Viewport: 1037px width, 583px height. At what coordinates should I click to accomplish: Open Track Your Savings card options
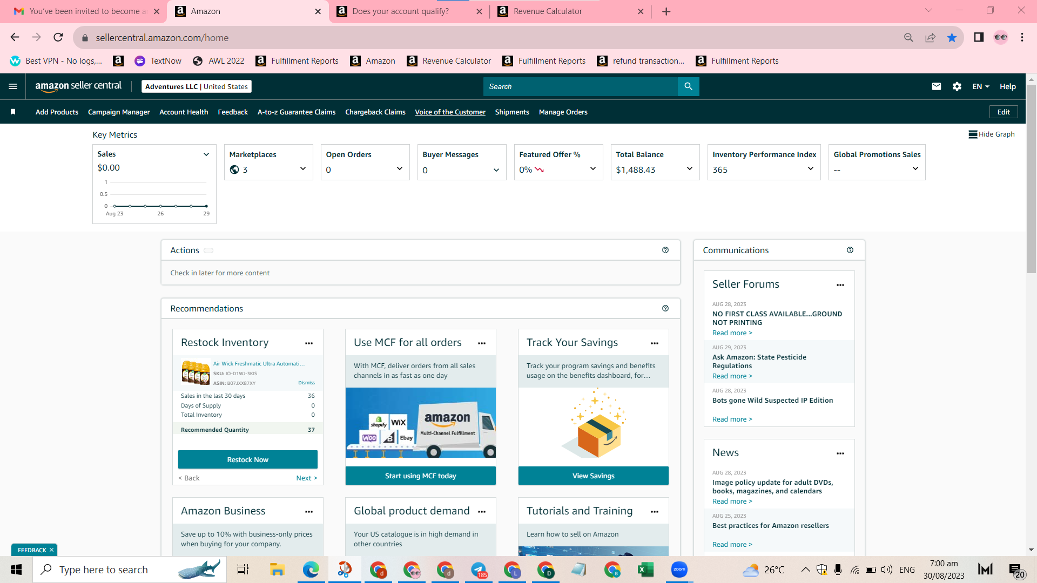[x=655, y=343]
